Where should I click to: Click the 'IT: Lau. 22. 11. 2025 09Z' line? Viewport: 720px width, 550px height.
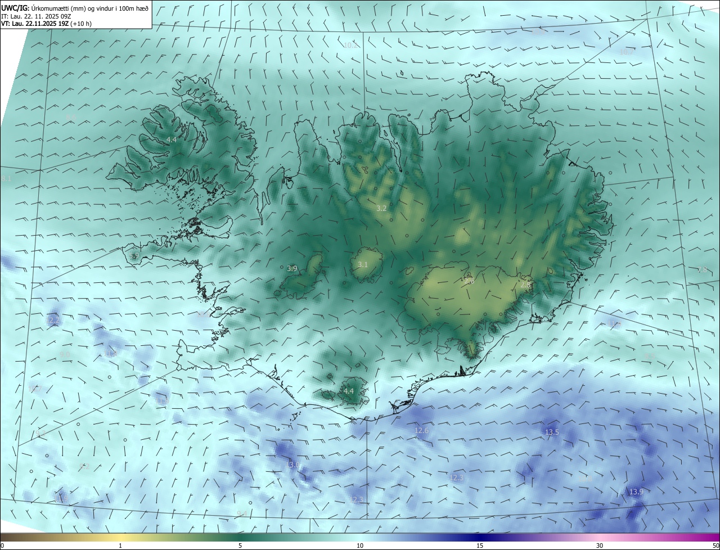pos(36,16)
